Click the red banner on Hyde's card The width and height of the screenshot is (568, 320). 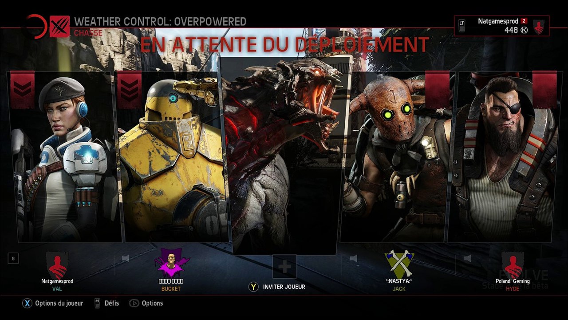[x=544, y=89]
